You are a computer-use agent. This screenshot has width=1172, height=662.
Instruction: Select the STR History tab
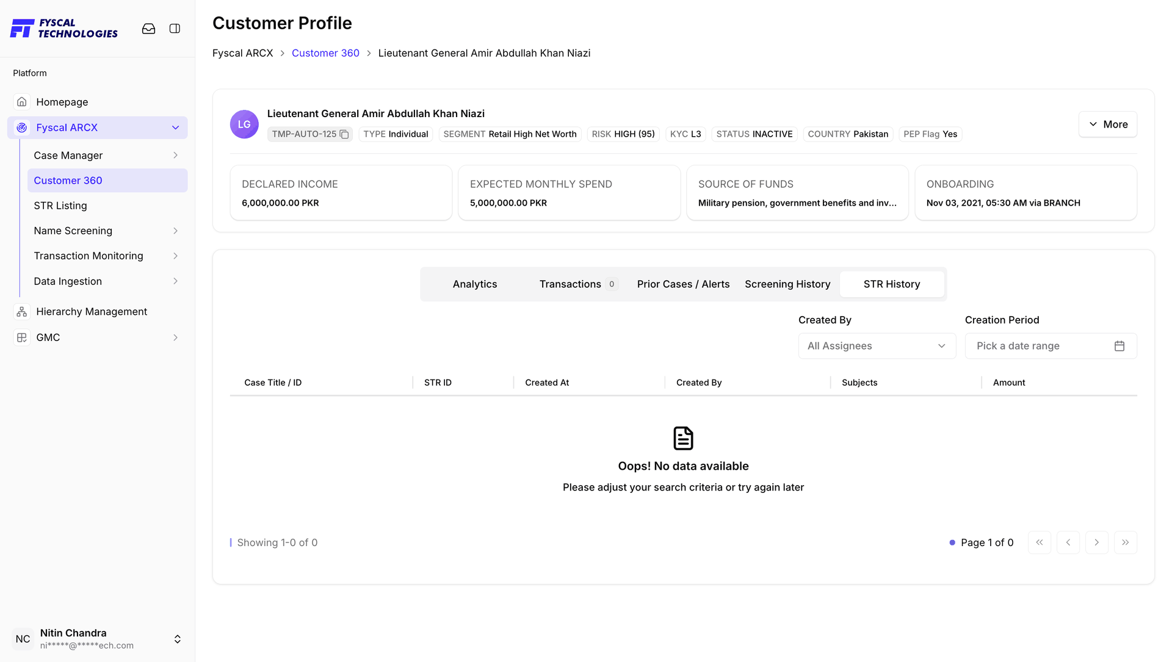click(892, 284)
